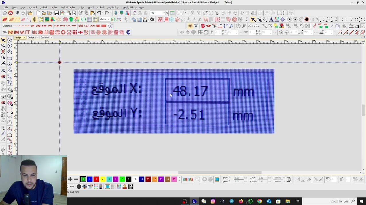Click the horizontal scrollbar below canvas
The height and width of the screenshot is (205, 366).
tap(220, 173)
